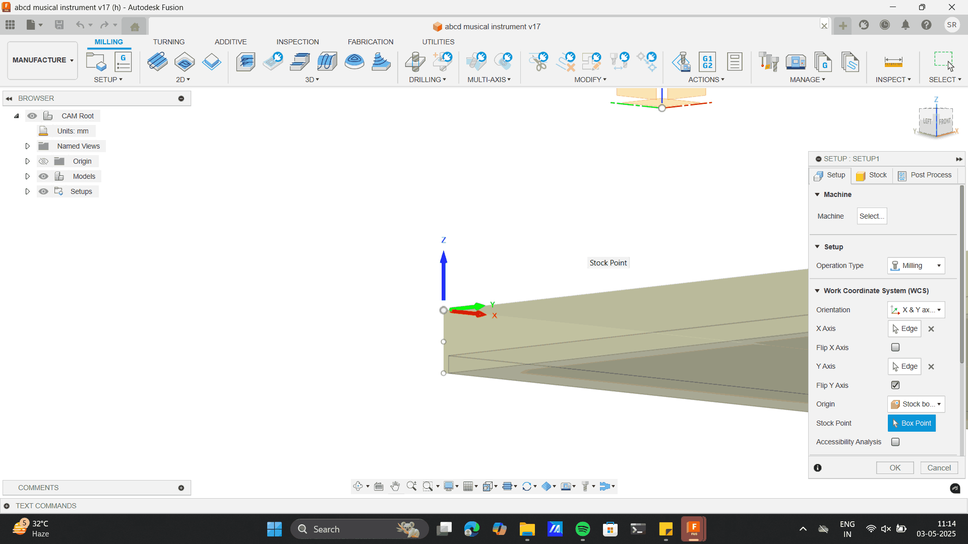
Task: Select the 2D Pocket tool icon
Action: tap(185, 62)
